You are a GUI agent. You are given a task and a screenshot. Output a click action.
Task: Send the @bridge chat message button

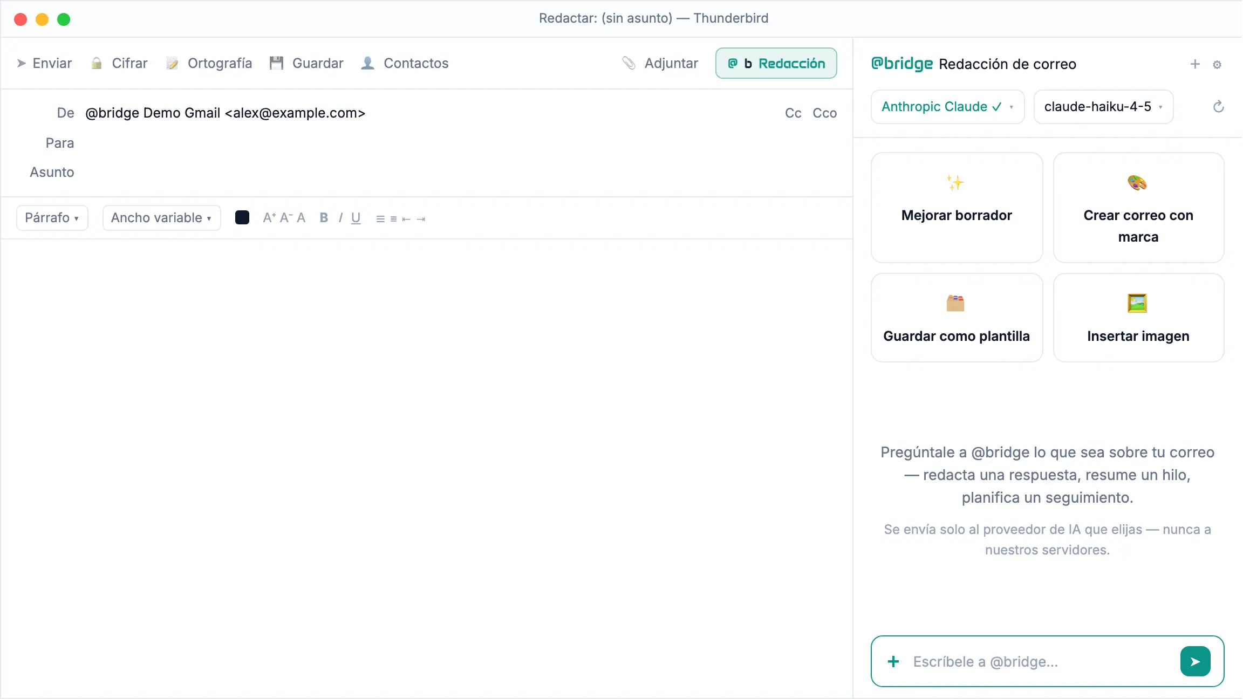[x=1195, y=661]
